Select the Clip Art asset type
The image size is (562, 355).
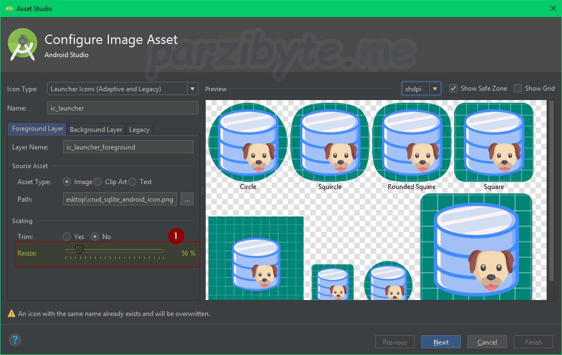[x=98, y=182]
